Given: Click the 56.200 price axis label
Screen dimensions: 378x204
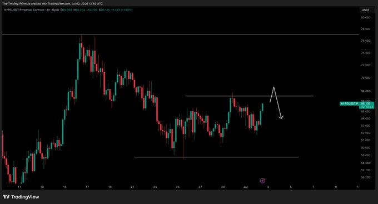Looking at the screenshot, I should 365,177.
